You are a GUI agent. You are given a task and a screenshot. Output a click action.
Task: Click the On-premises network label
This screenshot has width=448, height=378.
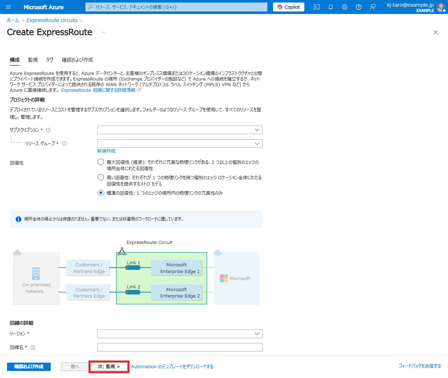point(36,288)
